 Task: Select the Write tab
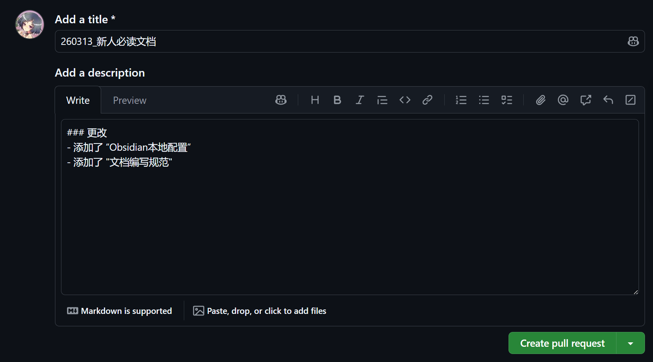(x=78, y=100)
